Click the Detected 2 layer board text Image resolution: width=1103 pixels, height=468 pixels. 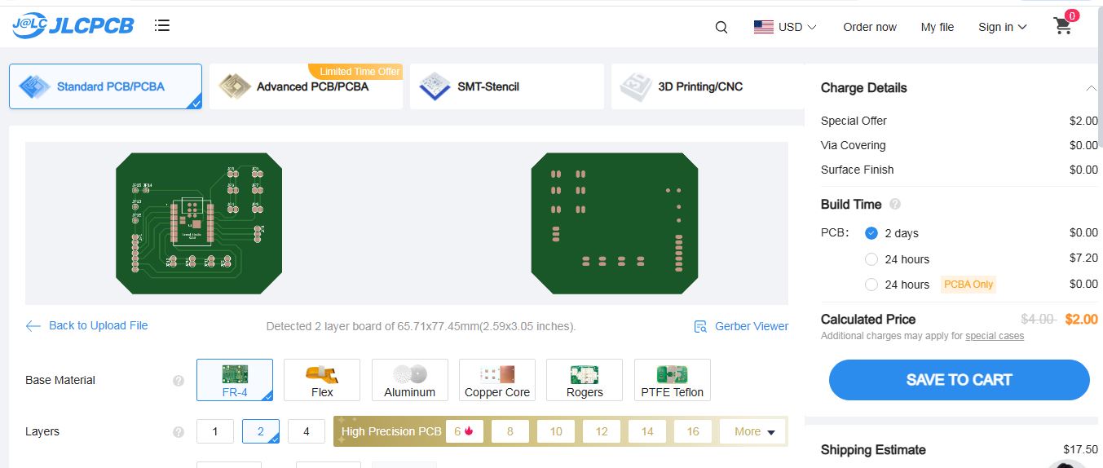(x=421, y=326)
